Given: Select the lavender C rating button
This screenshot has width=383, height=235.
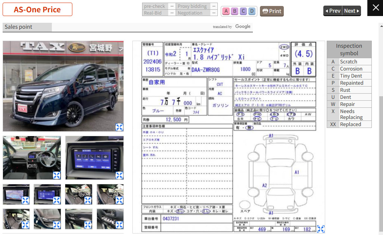Looking at the screenshot, I should pos(243,11).
